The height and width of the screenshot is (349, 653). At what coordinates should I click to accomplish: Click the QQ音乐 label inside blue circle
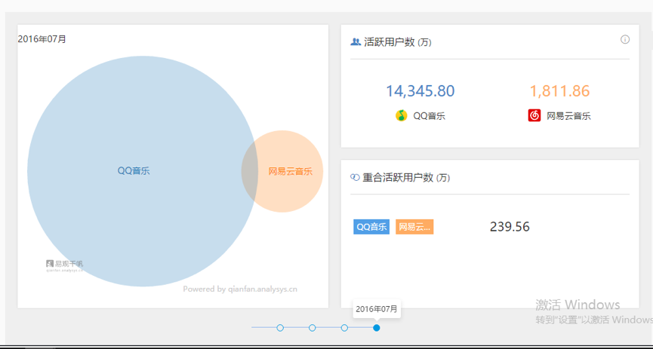point(134,171)
